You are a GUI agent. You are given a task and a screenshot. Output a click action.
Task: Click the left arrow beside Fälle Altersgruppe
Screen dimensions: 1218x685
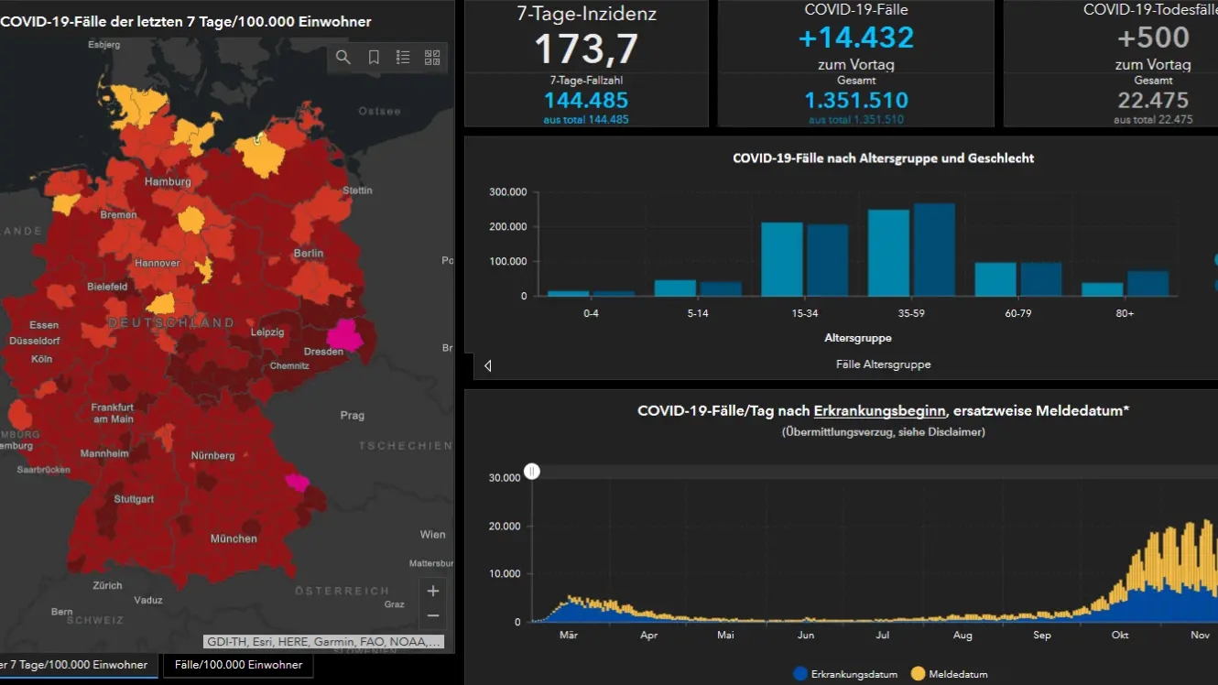click(x=488, y=365)
